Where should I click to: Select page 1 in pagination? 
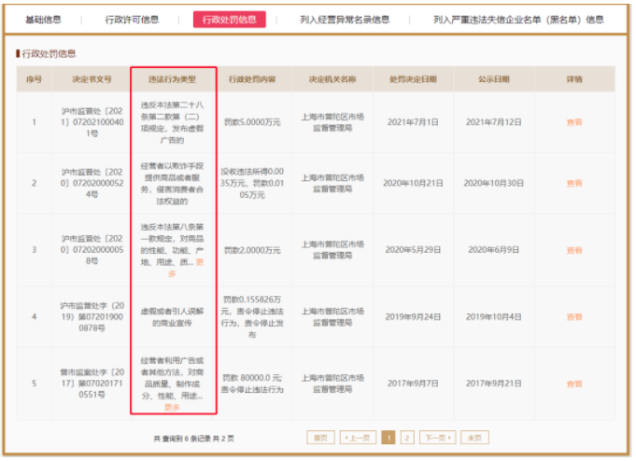coord(389,438)
